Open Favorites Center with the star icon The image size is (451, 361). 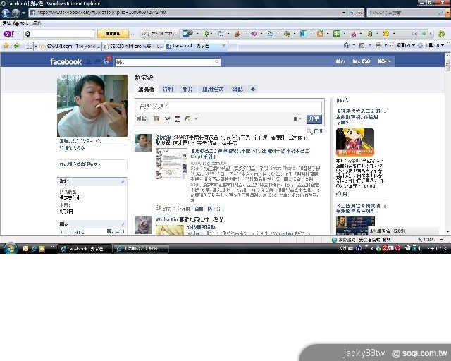(x=6, y=46)
